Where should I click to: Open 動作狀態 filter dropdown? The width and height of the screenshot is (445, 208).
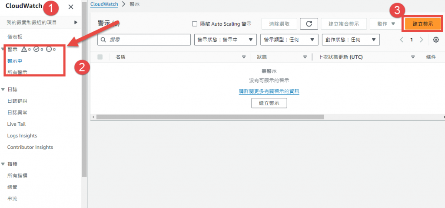(x=351, y=40)
